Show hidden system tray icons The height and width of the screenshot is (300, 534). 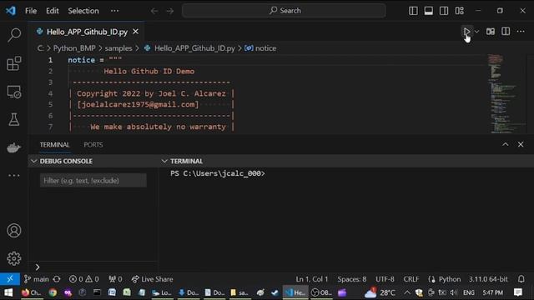(407, 292)
